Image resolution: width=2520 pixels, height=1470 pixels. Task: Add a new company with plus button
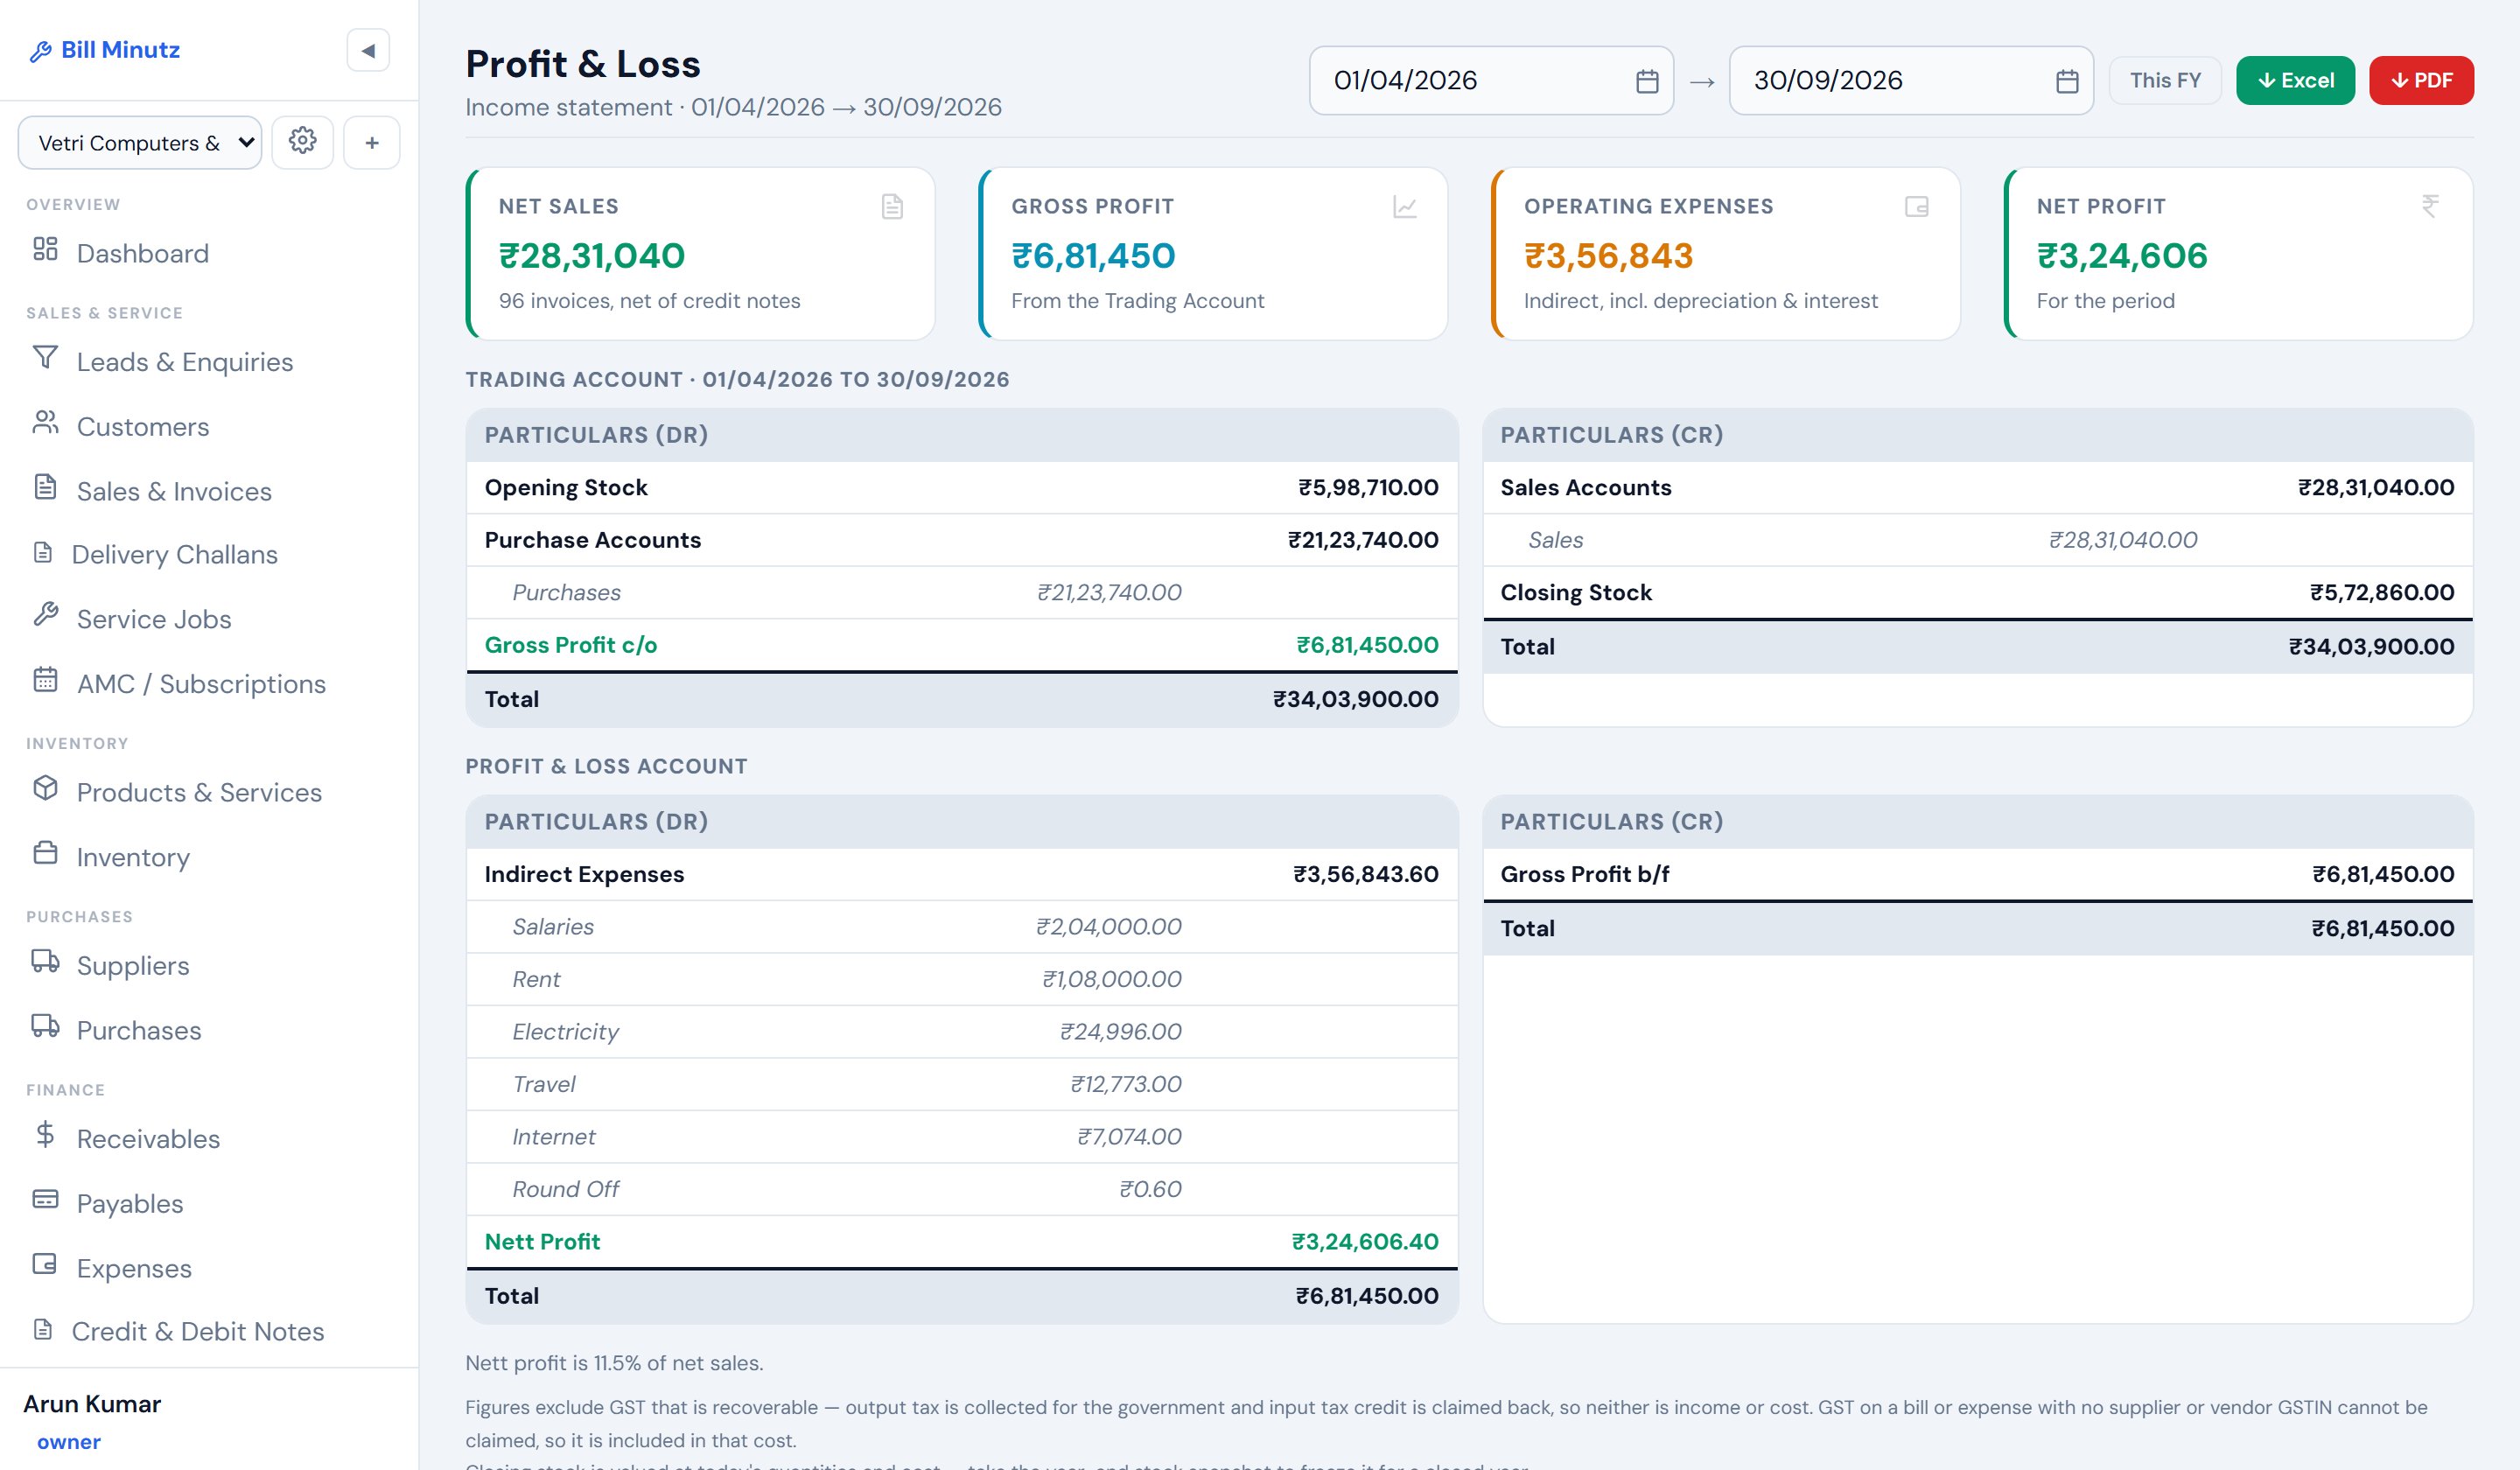[x=372, y=142]
